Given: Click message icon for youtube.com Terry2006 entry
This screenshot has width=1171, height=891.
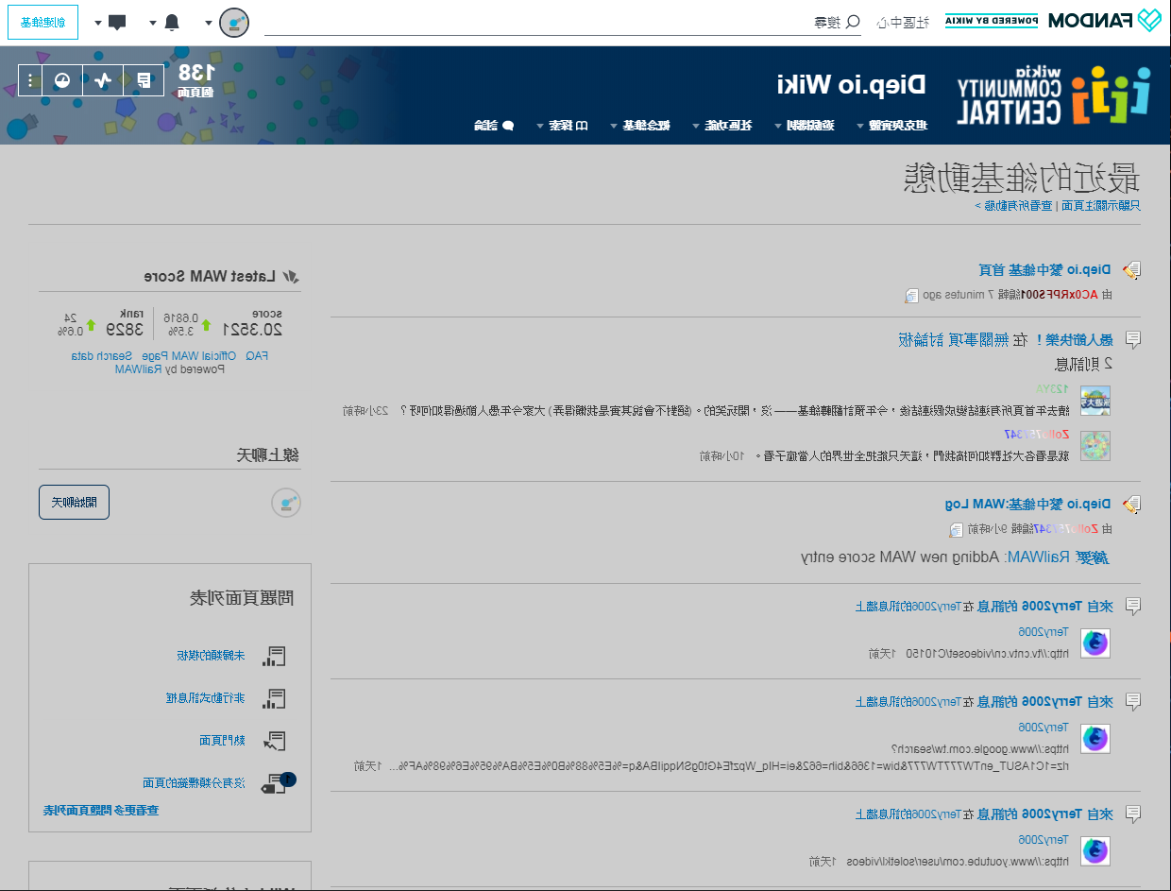Looking at the screenshot, I should (1132, 814).
